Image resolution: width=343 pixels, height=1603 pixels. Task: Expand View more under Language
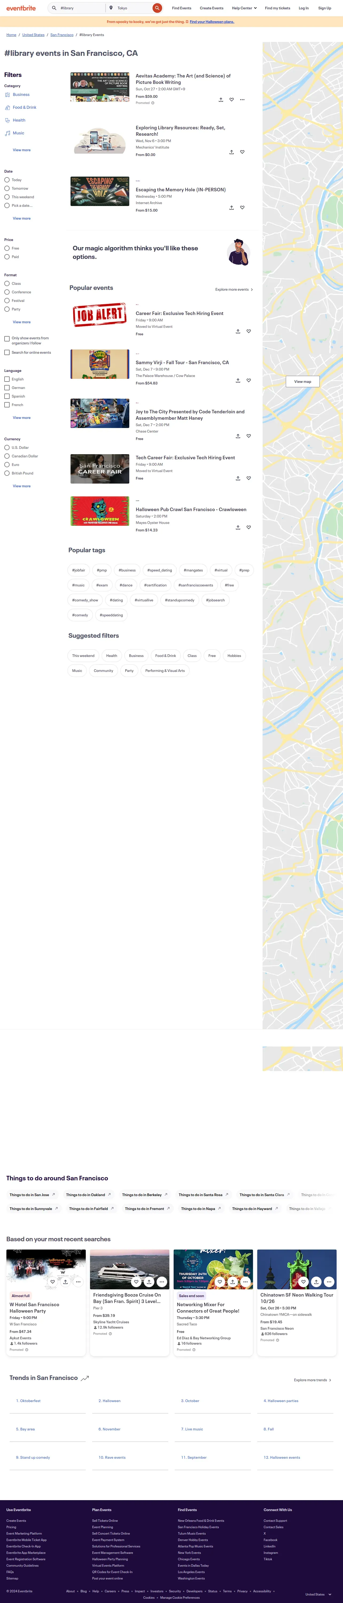tap(22, 418)
